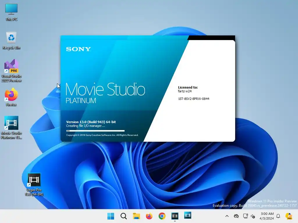Select the Firefox desktop shortcut

tap(11, 97)
